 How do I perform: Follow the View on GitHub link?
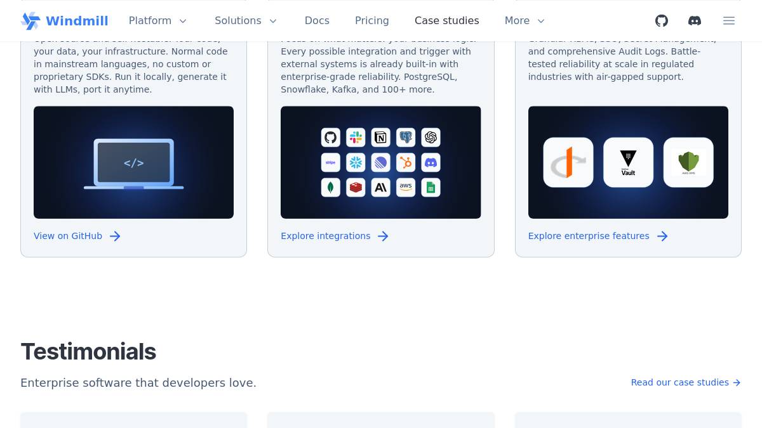[68, 236]
